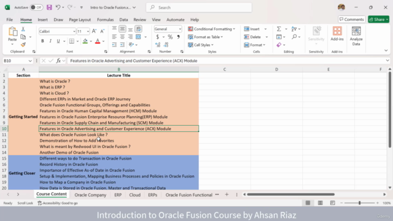The height and width of the screenshot is (221, 393).
Task: Toggle Wrap Text button
Action: (138, 29)
